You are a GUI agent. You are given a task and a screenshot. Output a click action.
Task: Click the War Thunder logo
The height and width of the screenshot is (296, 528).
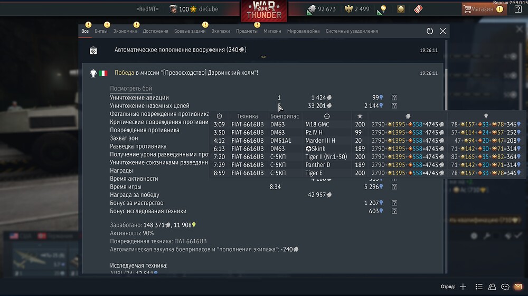[x=264, y=11]
